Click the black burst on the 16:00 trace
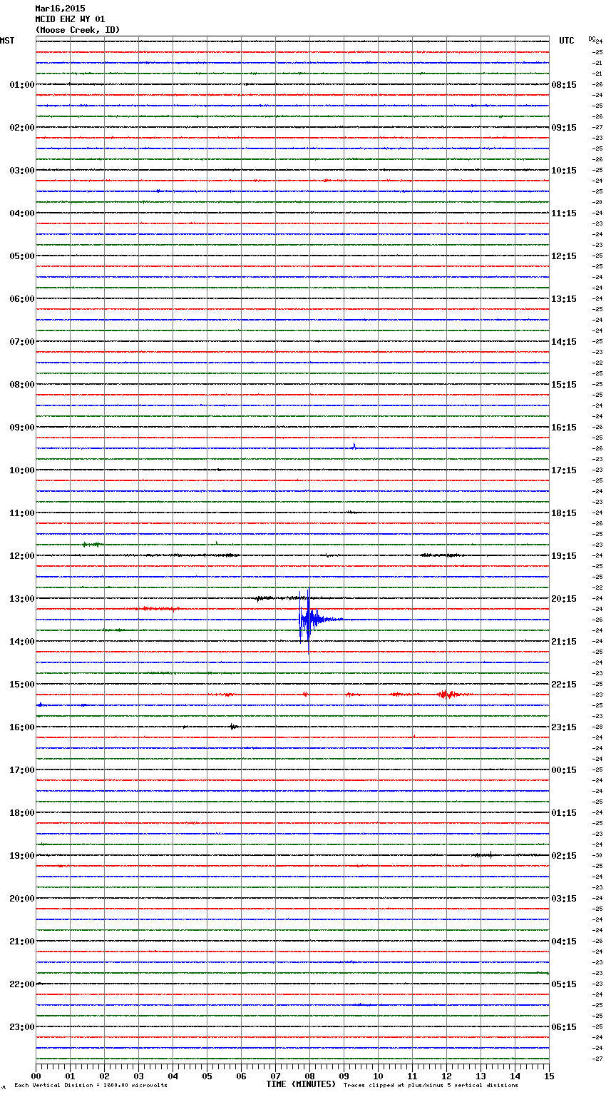This screenshot has height=1095, width=606. [x=233, y=727]
